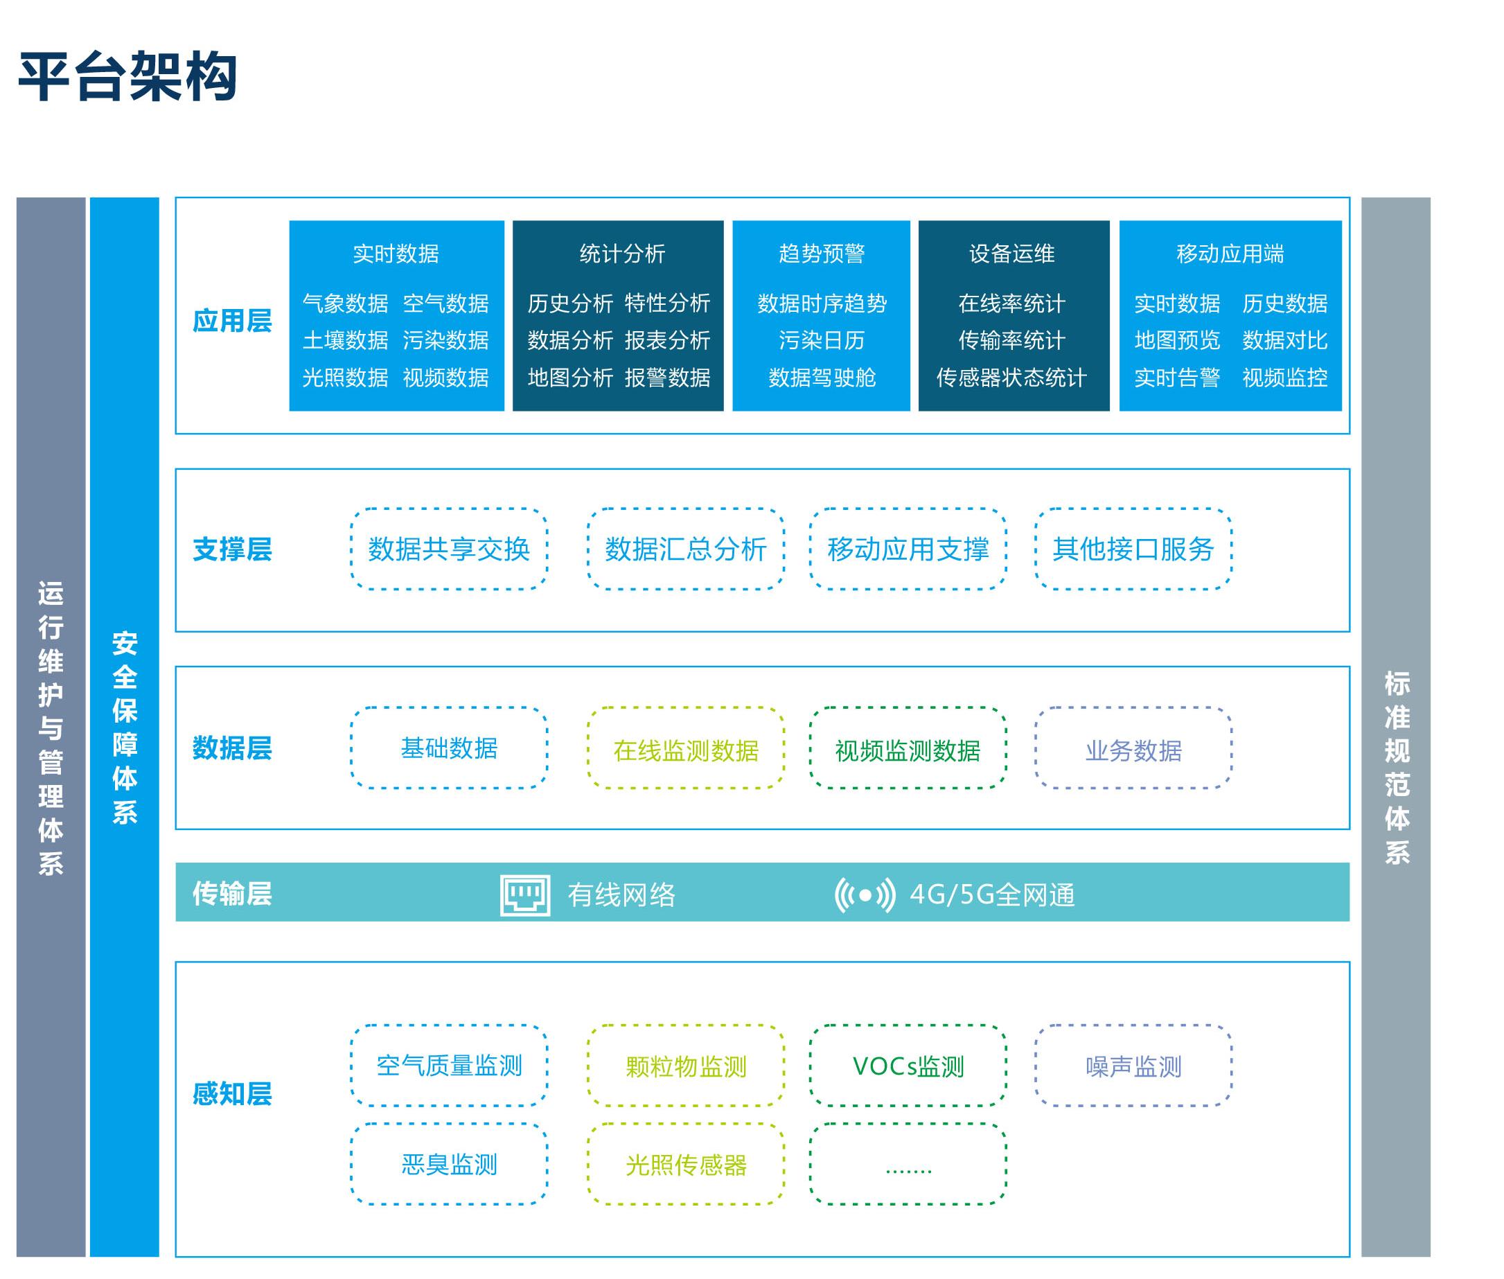Open the 恶臭监测 box
Image resolution: width=1504 pixels, height=1279 pixels.
[449, 1164]
